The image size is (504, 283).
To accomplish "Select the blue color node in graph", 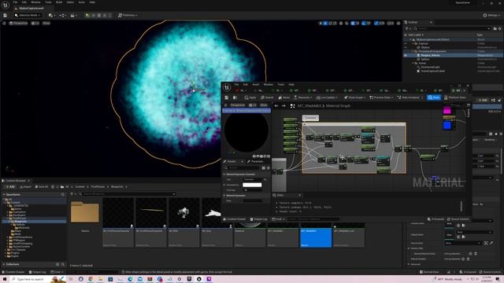I will click(x=447, y=126).
